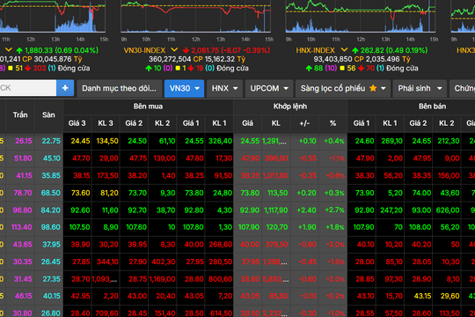This screenshot has width=475, height=317.
Task: Click buy volume 326,40
Action: coord(220,141)
